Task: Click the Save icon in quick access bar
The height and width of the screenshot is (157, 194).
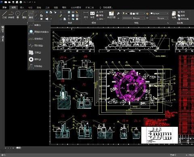Action: tap(13, 2)
